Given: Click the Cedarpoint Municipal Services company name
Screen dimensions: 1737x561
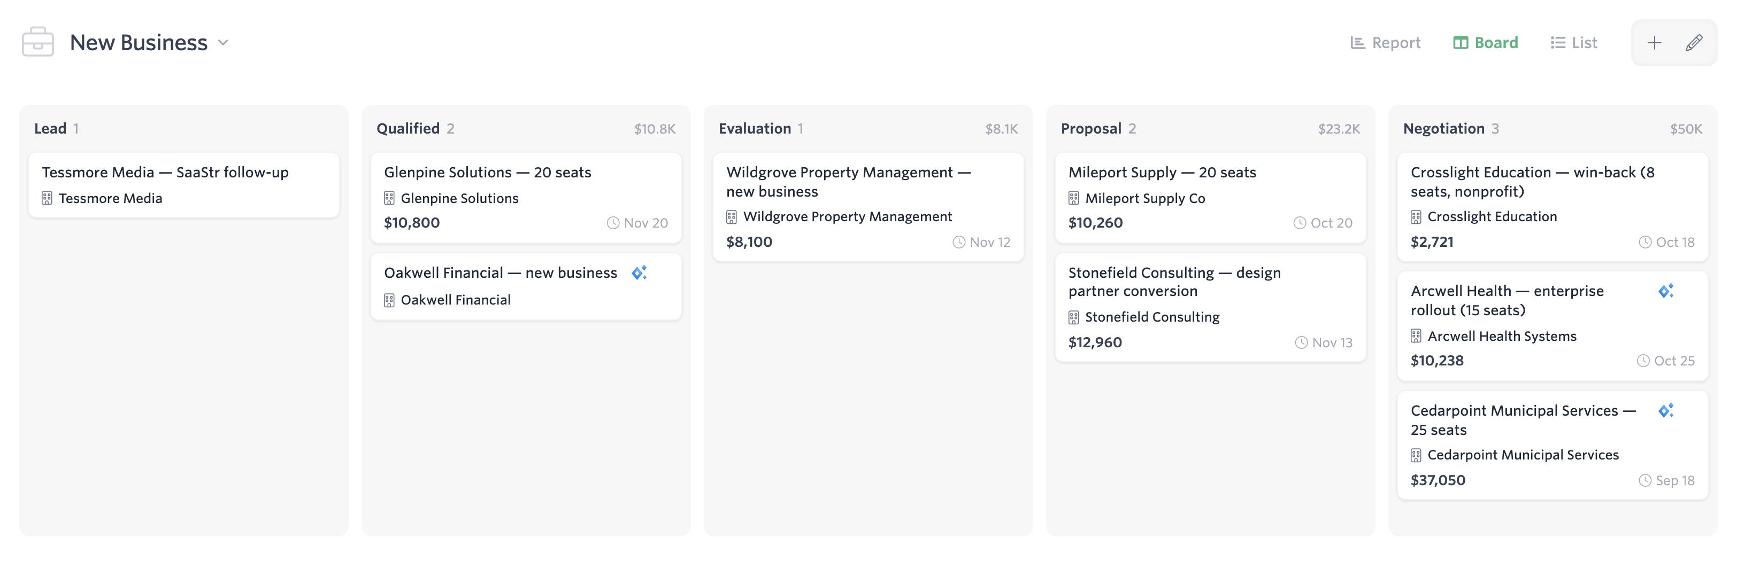Looking at the screenshot, I should click(1523, 455).
